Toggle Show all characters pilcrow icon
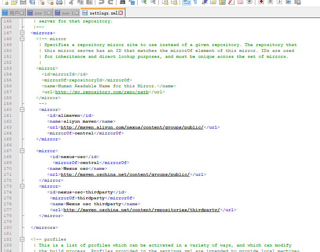The image size is (320, 252). pyautogui.click(x=195, y=2)
